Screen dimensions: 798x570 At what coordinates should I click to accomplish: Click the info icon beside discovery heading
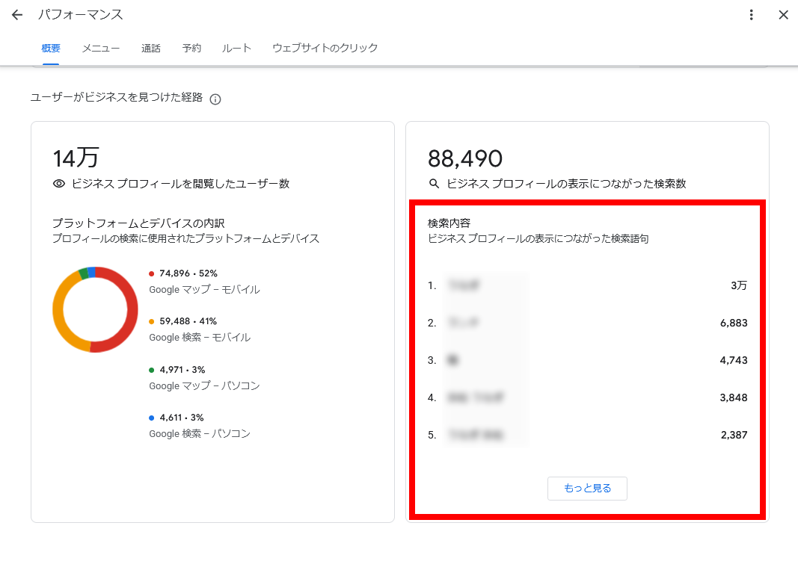pos(215,99)
